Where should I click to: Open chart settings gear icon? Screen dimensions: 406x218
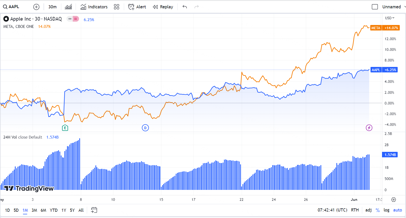[393, 200]
